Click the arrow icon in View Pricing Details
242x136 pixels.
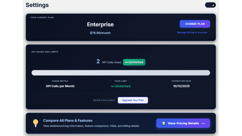pyautogui.click(x=203, y=123)
